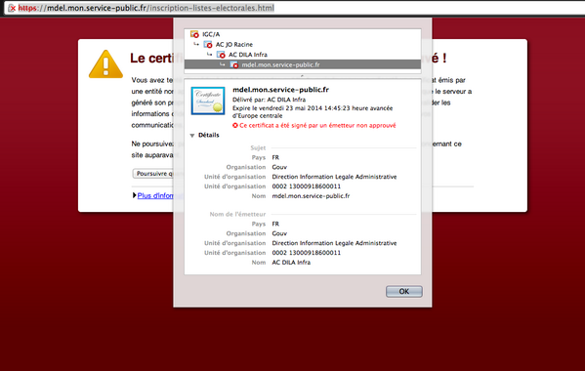
Task: Click issuer Nom value AC DILA Infra
Action: [291, 263]
